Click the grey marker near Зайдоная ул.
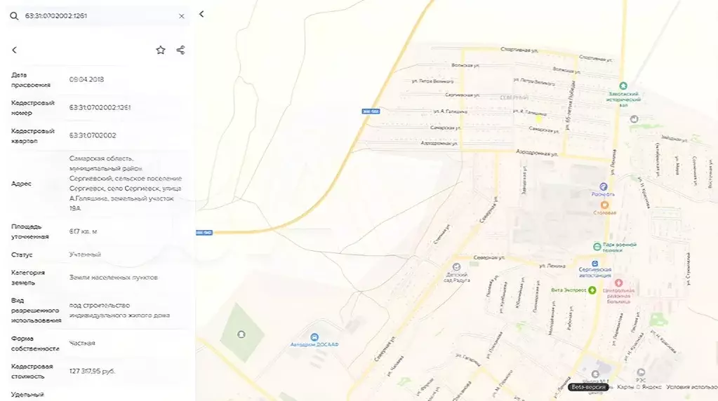This screenshot has width=718, height=401. point(634,119)
